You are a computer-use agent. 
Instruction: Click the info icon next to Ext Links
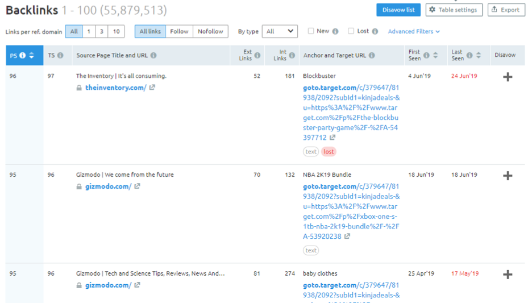pos(257,55)
